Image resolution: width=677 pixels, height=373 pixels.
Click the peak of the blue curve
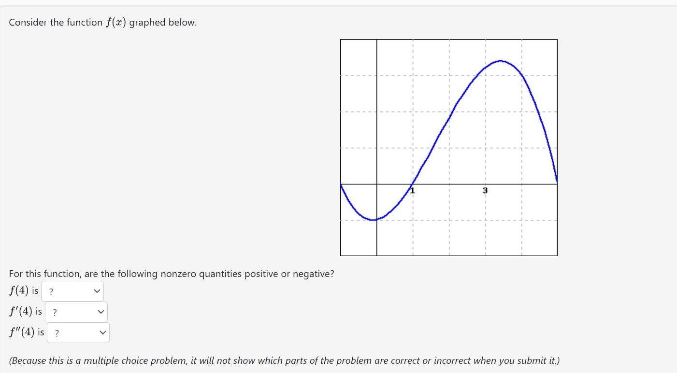pyautogui.click(x=501, y=61)
